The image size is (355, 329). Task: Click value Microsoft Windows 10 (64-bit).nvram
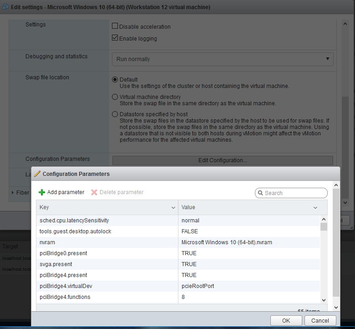227,242
